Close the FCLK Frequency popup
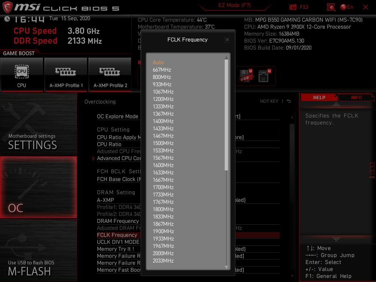The image size is (376, 282). tap(227, 40)
